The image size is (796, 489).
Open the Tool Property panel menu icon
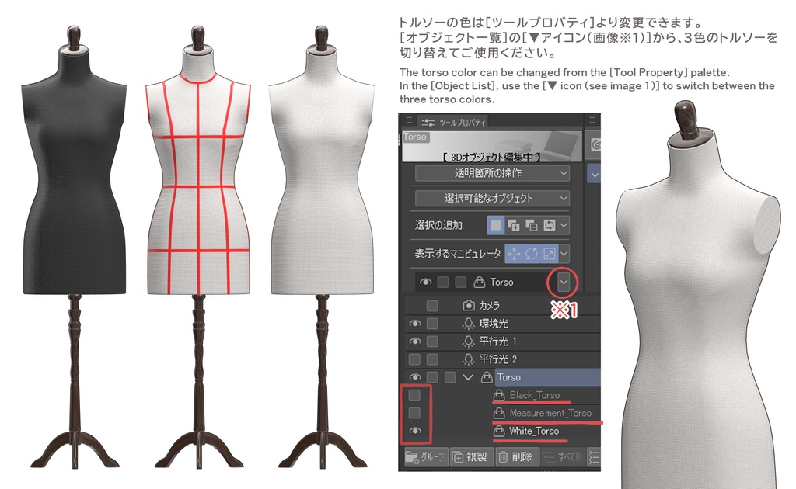(409, 120)
